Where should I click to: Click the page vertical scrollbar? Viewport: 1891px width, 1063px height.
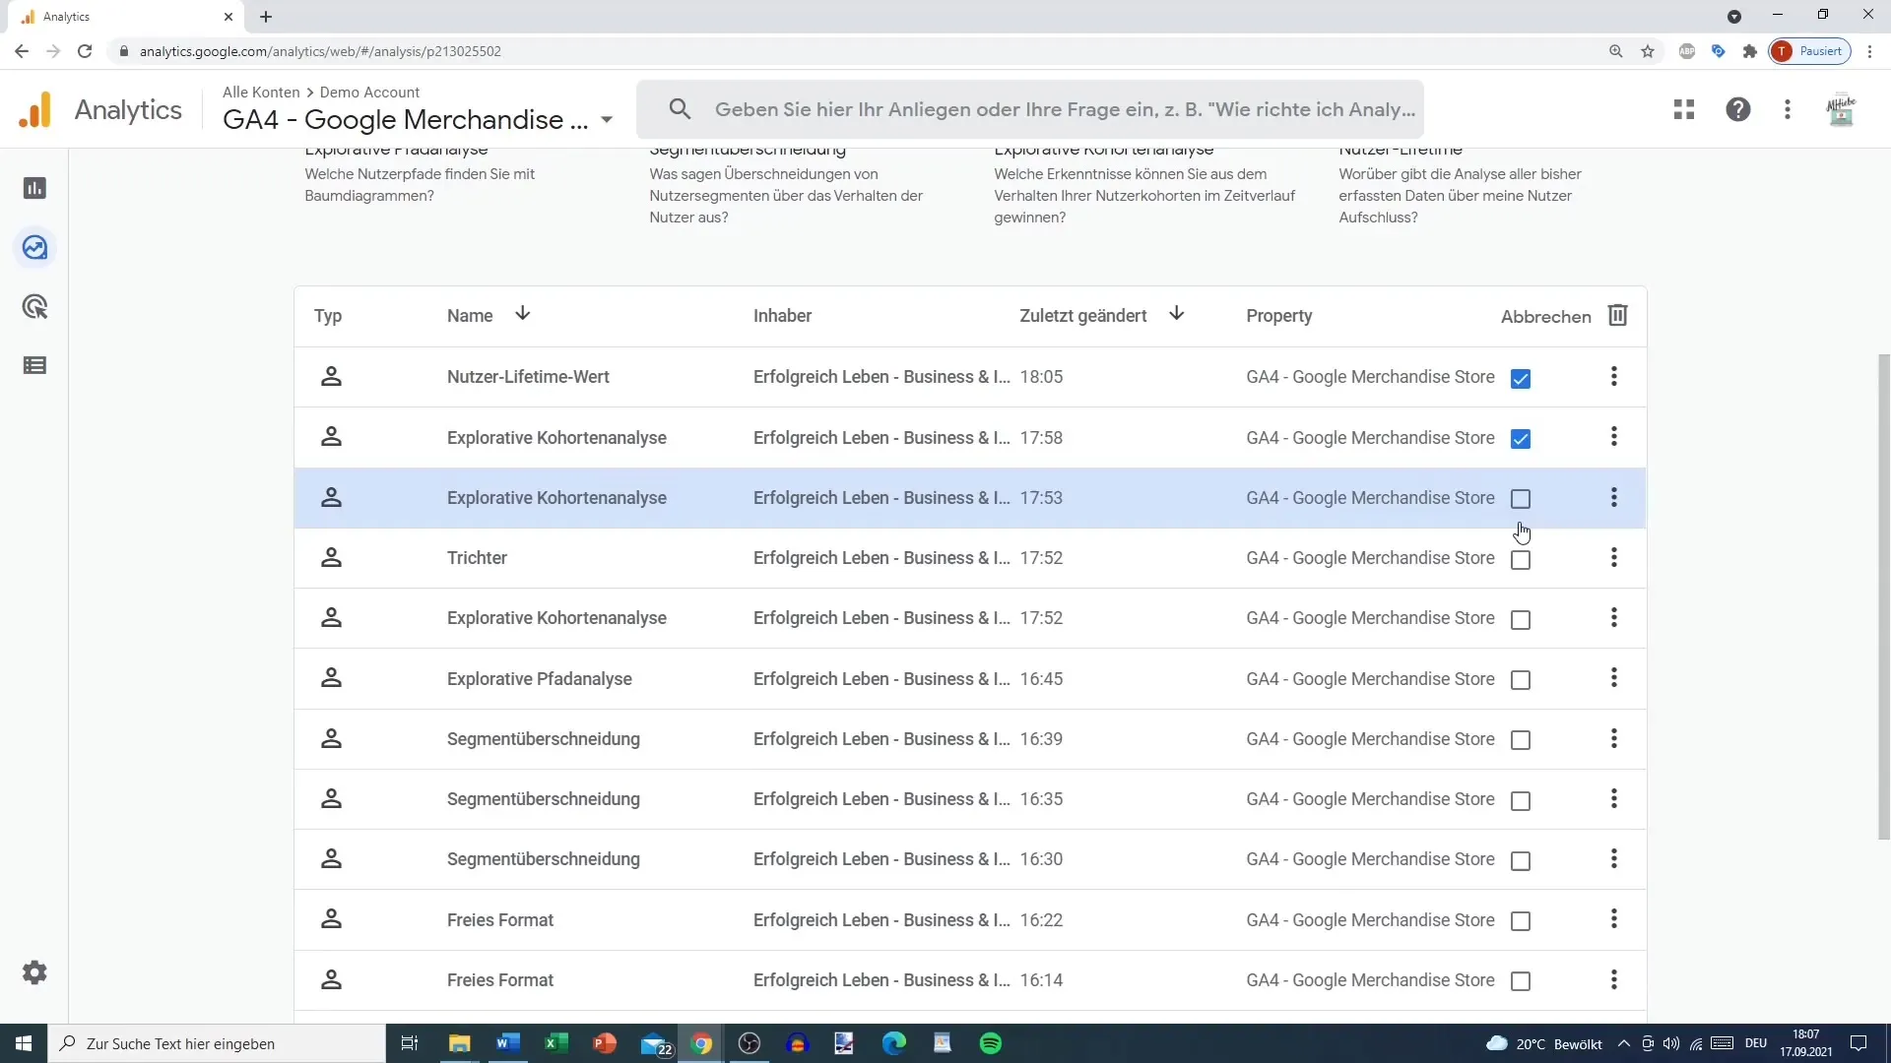tap(1884, 595)
